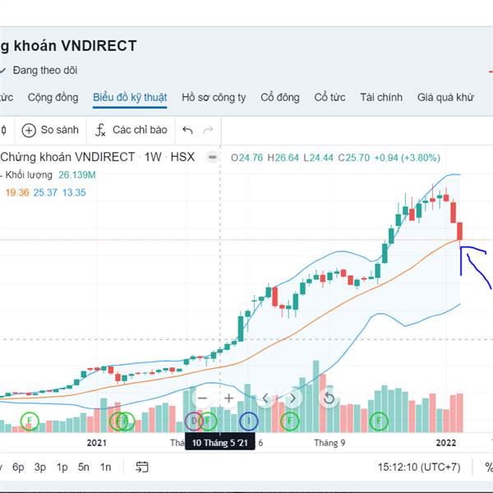The width and height of the screenshot is (493, 493).
Task: Click the Chứng khoán VNDIRECT 1W legend title
Action: click(x=98, y=157)
